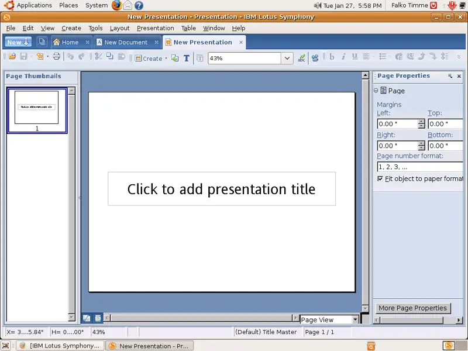Image resolution: width=468 pixels, height=351 pixels.
Task: Click the Save disk icon in toolbar
Action: click(23, 56)
